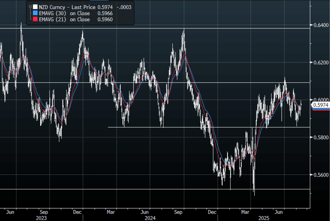The height and width of the screenshot is (221, 330).
Task: Select the EMAVG (30) on Close legend entry
Action: 64,13
